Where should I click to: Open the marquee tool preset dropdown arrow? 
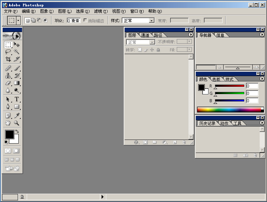click(18, 21)
